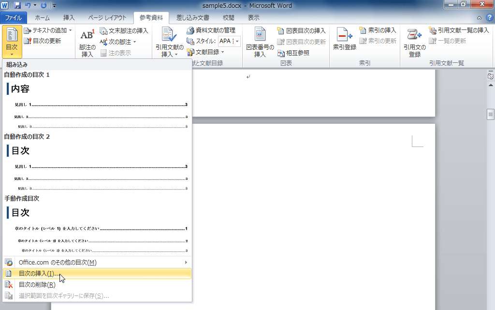This screenshot has height=310, width=495.
Task: Open Word help question mark icon
Action: pyautogui.click(x=489, y=18)
